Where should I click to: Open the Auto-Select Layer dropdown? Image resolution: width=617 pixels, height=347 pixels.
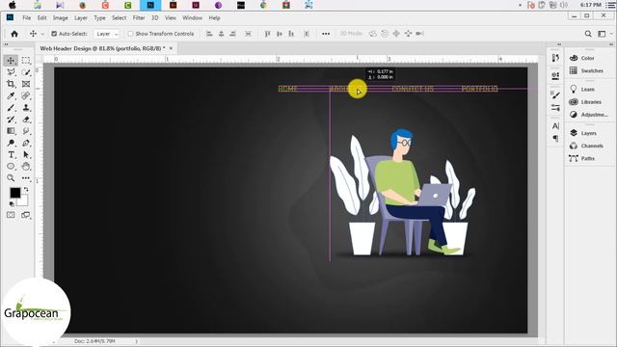pos(106,34)
